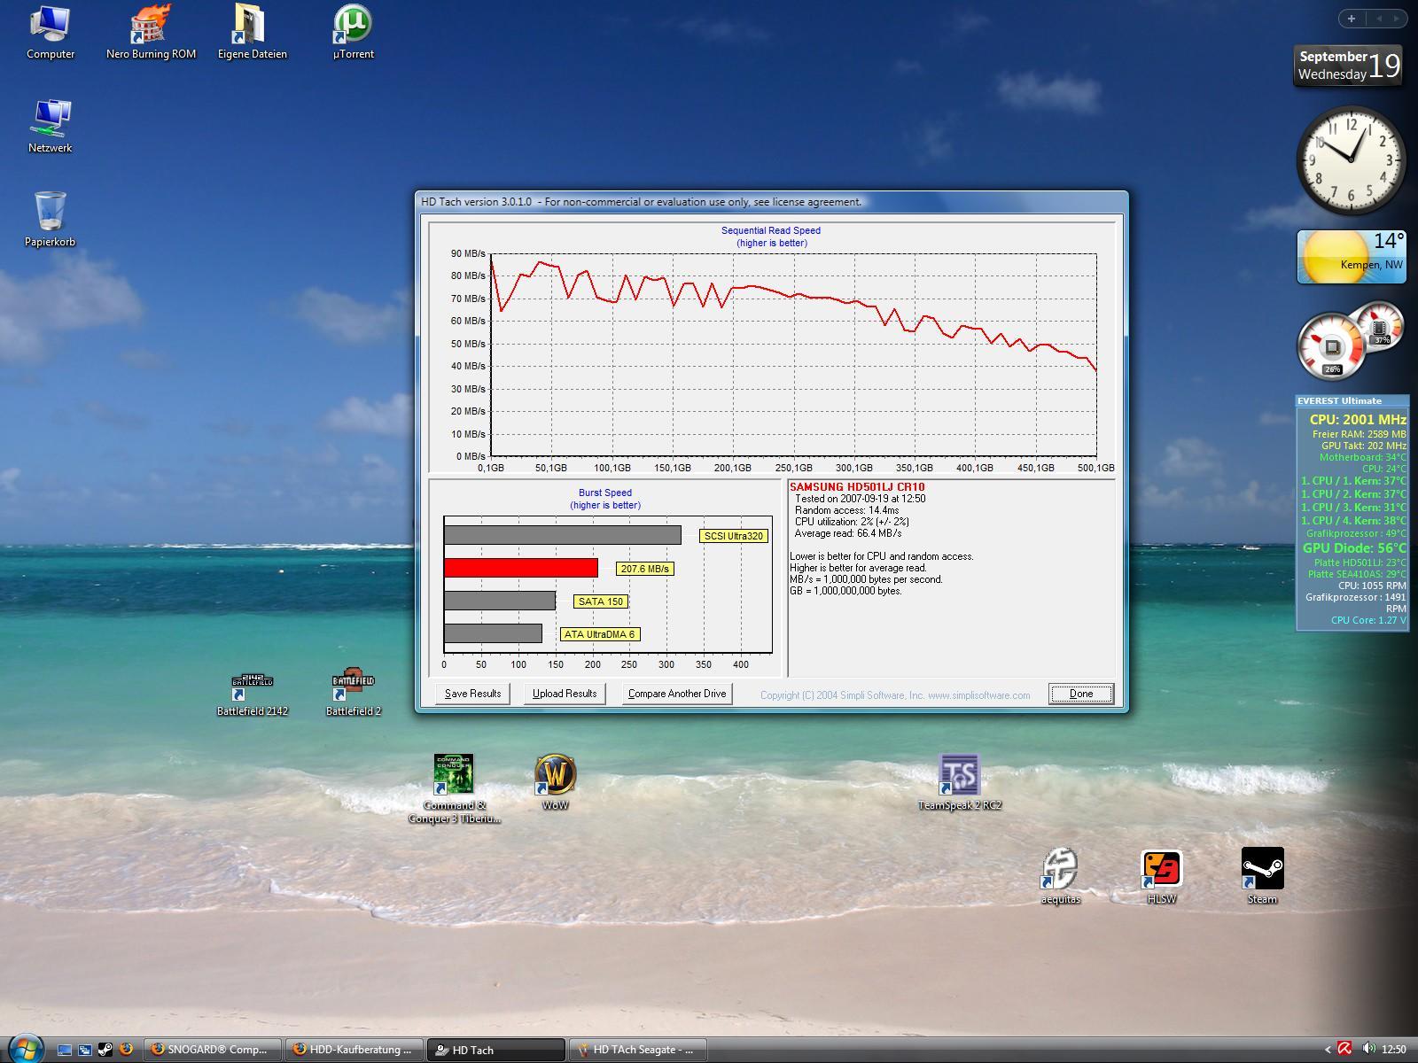This screenshot has height=1063, width=1418.
Task: Click the Average read: 66.4 MB/s line
Action: tap(848, 533)
